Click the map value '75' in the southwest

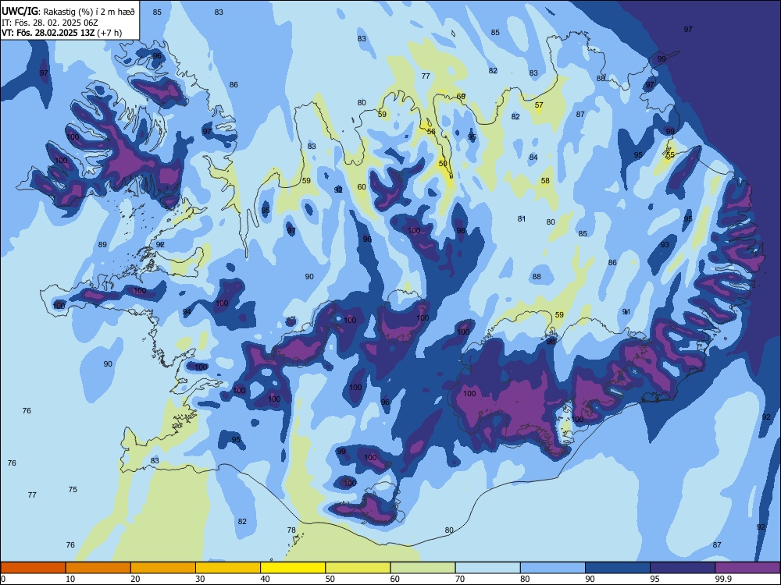[x=73, y=490]
